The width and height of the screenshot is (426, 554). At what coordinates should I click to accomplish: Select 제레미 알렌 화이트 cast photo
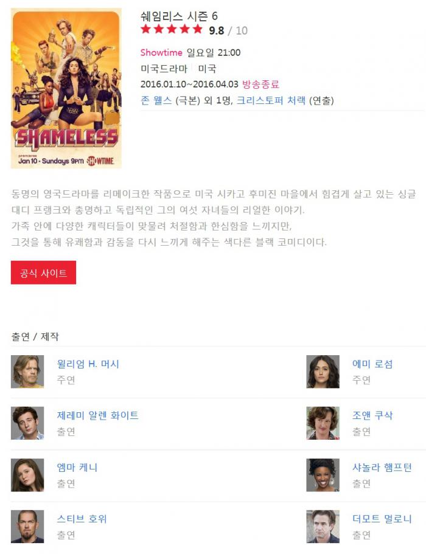(x=27, y=423)
